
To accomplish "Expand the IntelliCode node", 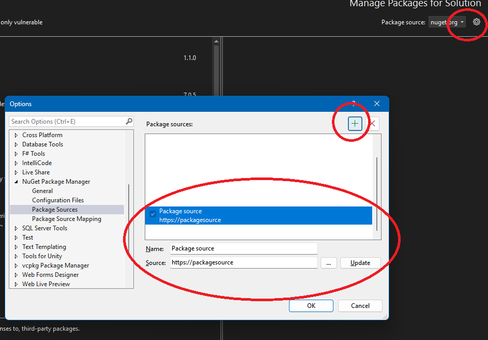I will 16,164.
